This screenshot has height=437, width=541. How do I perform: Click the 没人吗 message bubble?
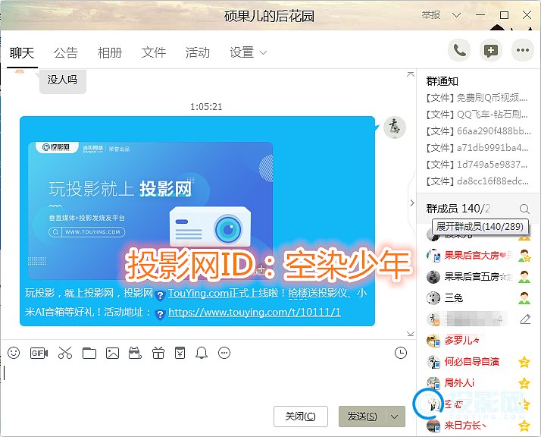click(x=62, y=80)
